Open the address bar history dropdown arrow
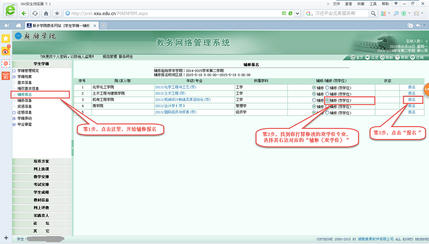Viewport: 429px width, 244px height. [x=297, y=13]
